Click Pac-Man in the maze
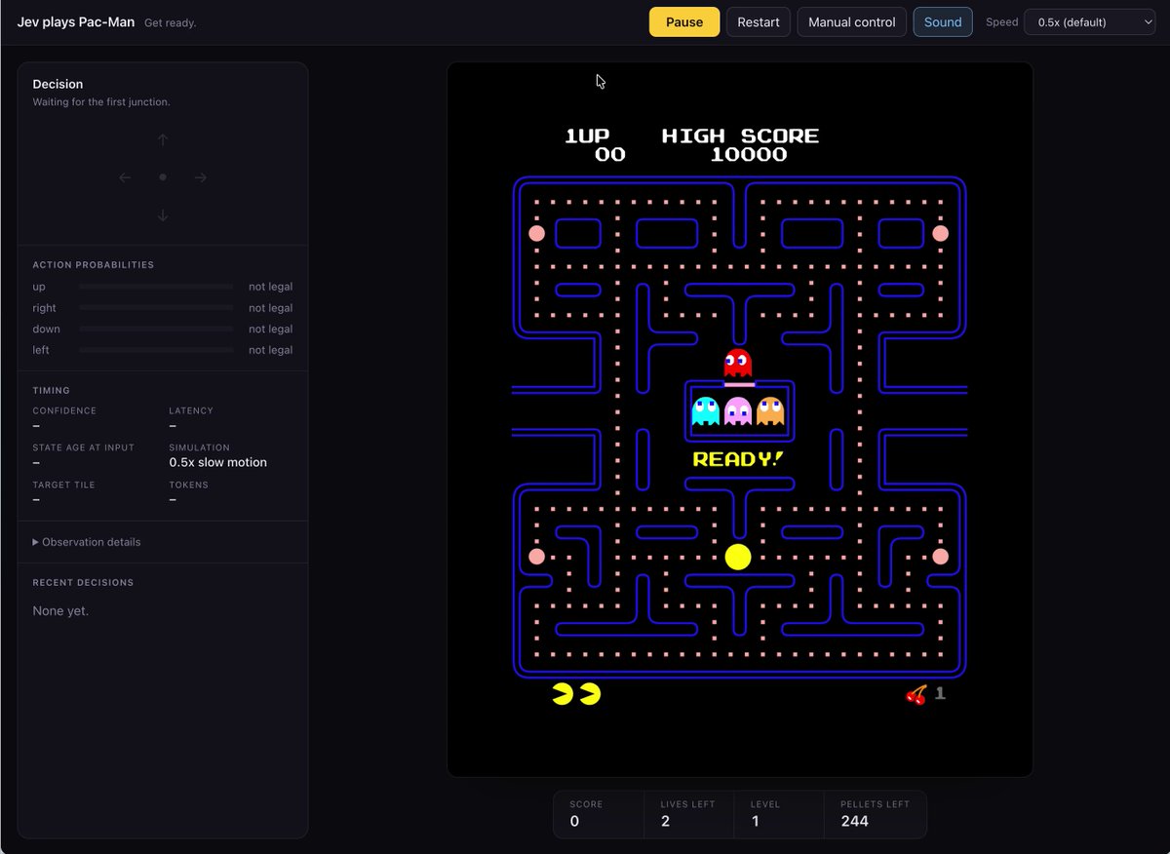Screen dimensions: 1170x854 coord(738,557)
